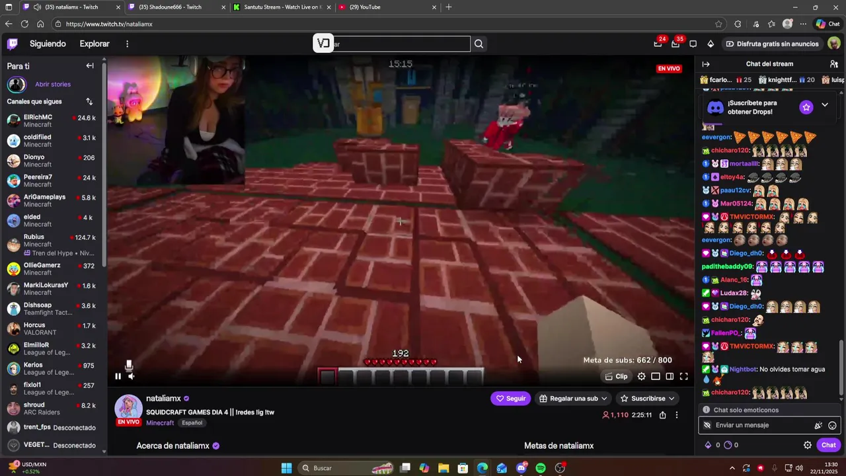Screen dimensions: 846x476
Task: Send message with Chat button
Action: coord(828,445)
